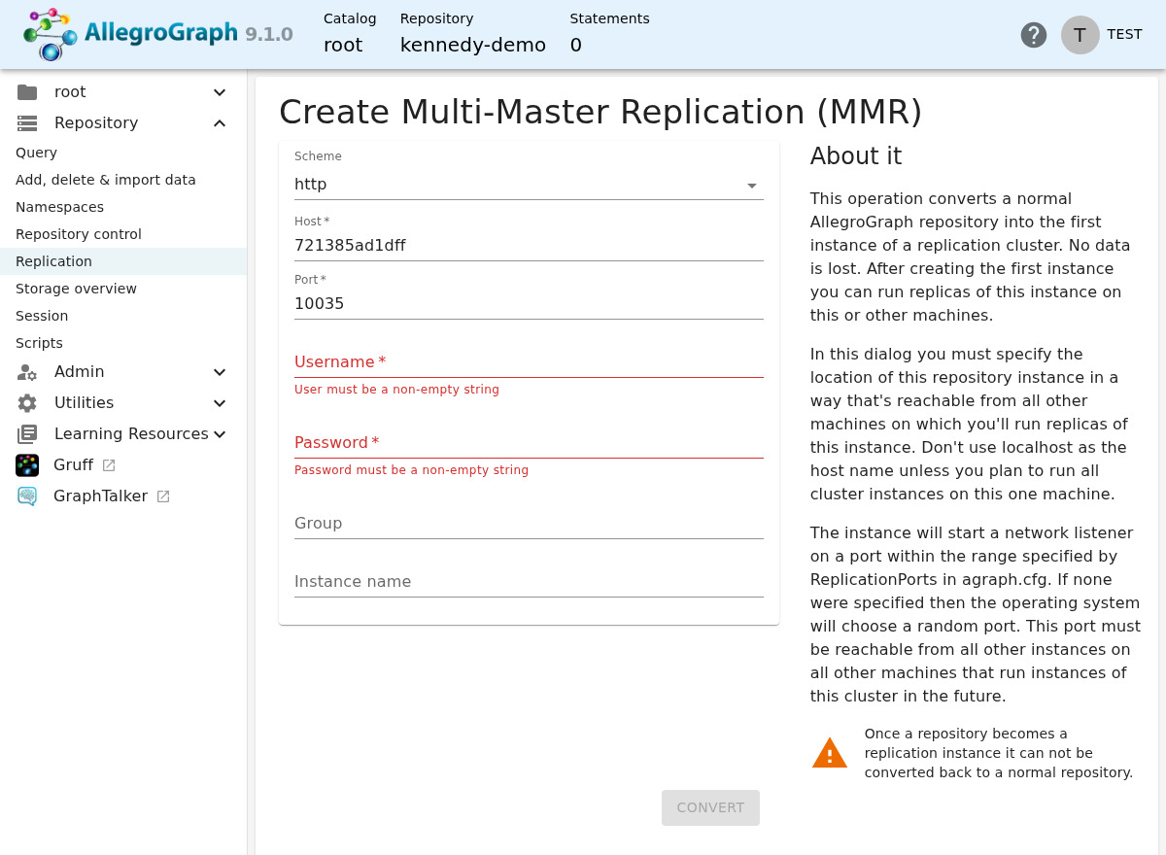Focus the Port field with 10035
The width and height of the screenshot is (1166, 855).
point(529,304)
